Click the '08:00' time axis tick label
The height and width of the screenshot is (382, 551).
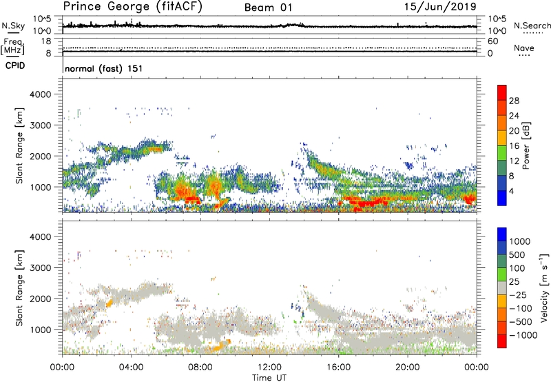tap(200, 368)
